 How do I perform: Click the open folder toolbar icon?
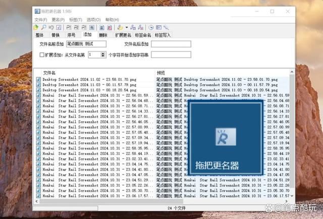pos(37,27)
